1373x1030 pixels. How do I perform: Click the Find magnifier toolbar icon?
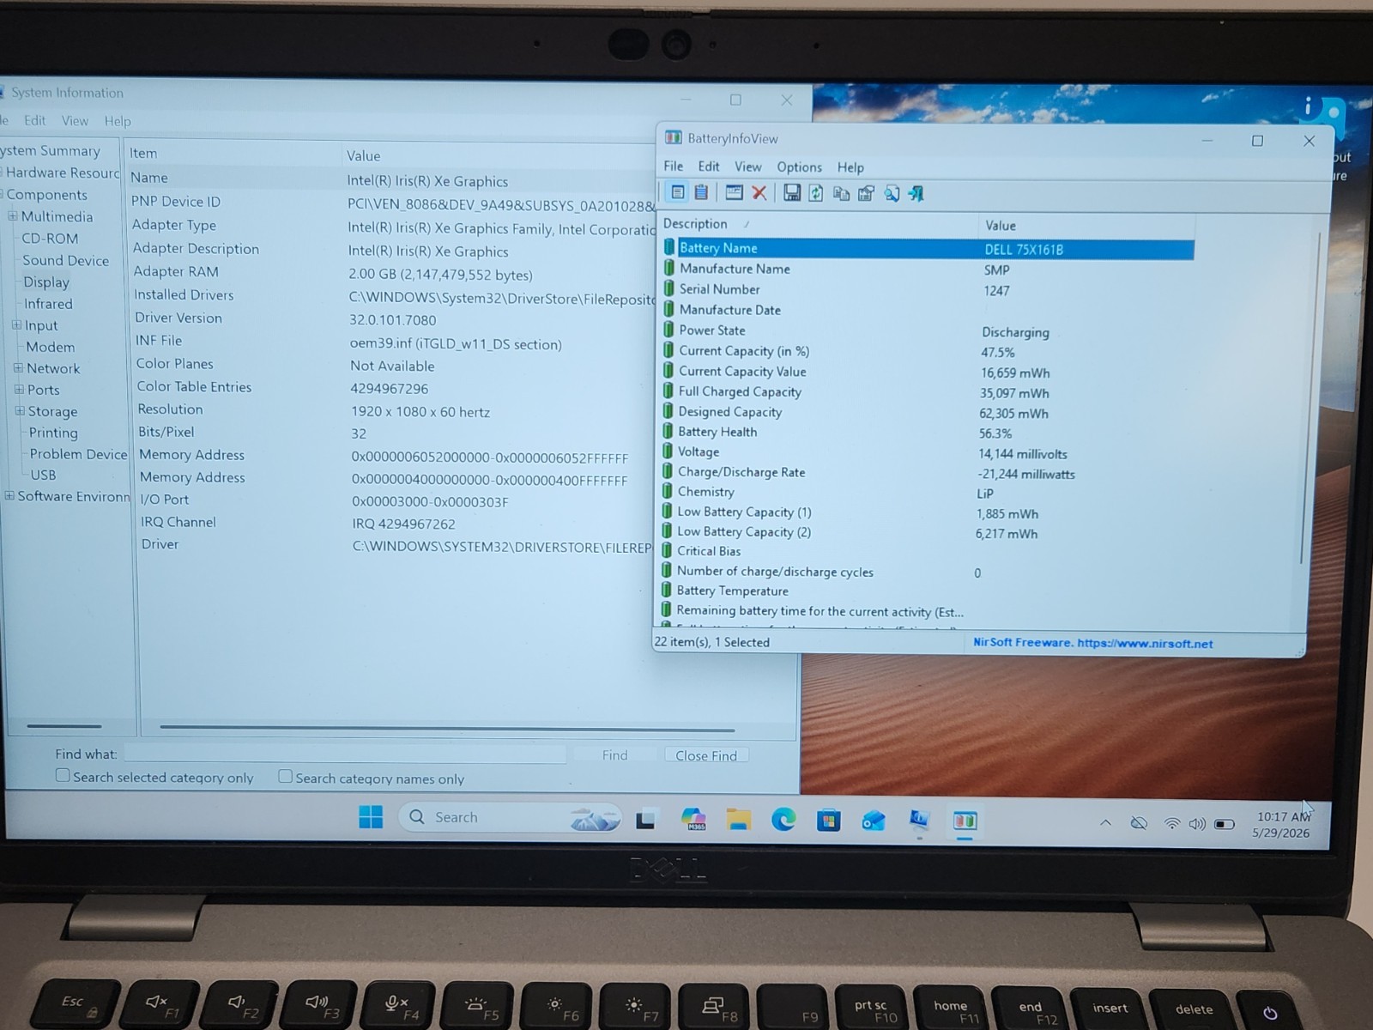point(892,194)
